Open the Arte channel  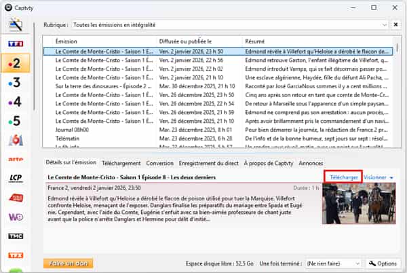point(15,160)
